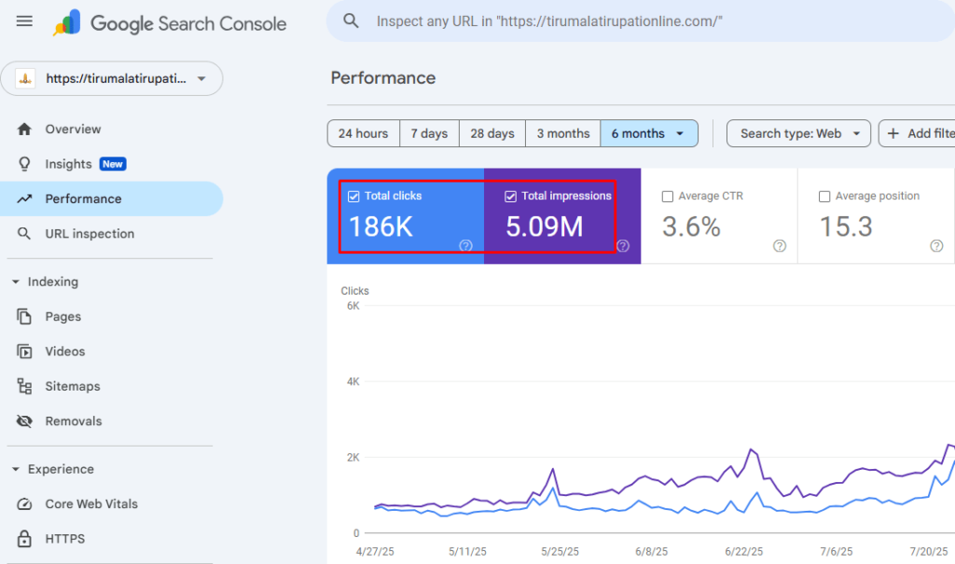Viewport: 955px width, 564px height.
Task: Open the Pages report in sidebar
Action: click(x=62, y=317)
